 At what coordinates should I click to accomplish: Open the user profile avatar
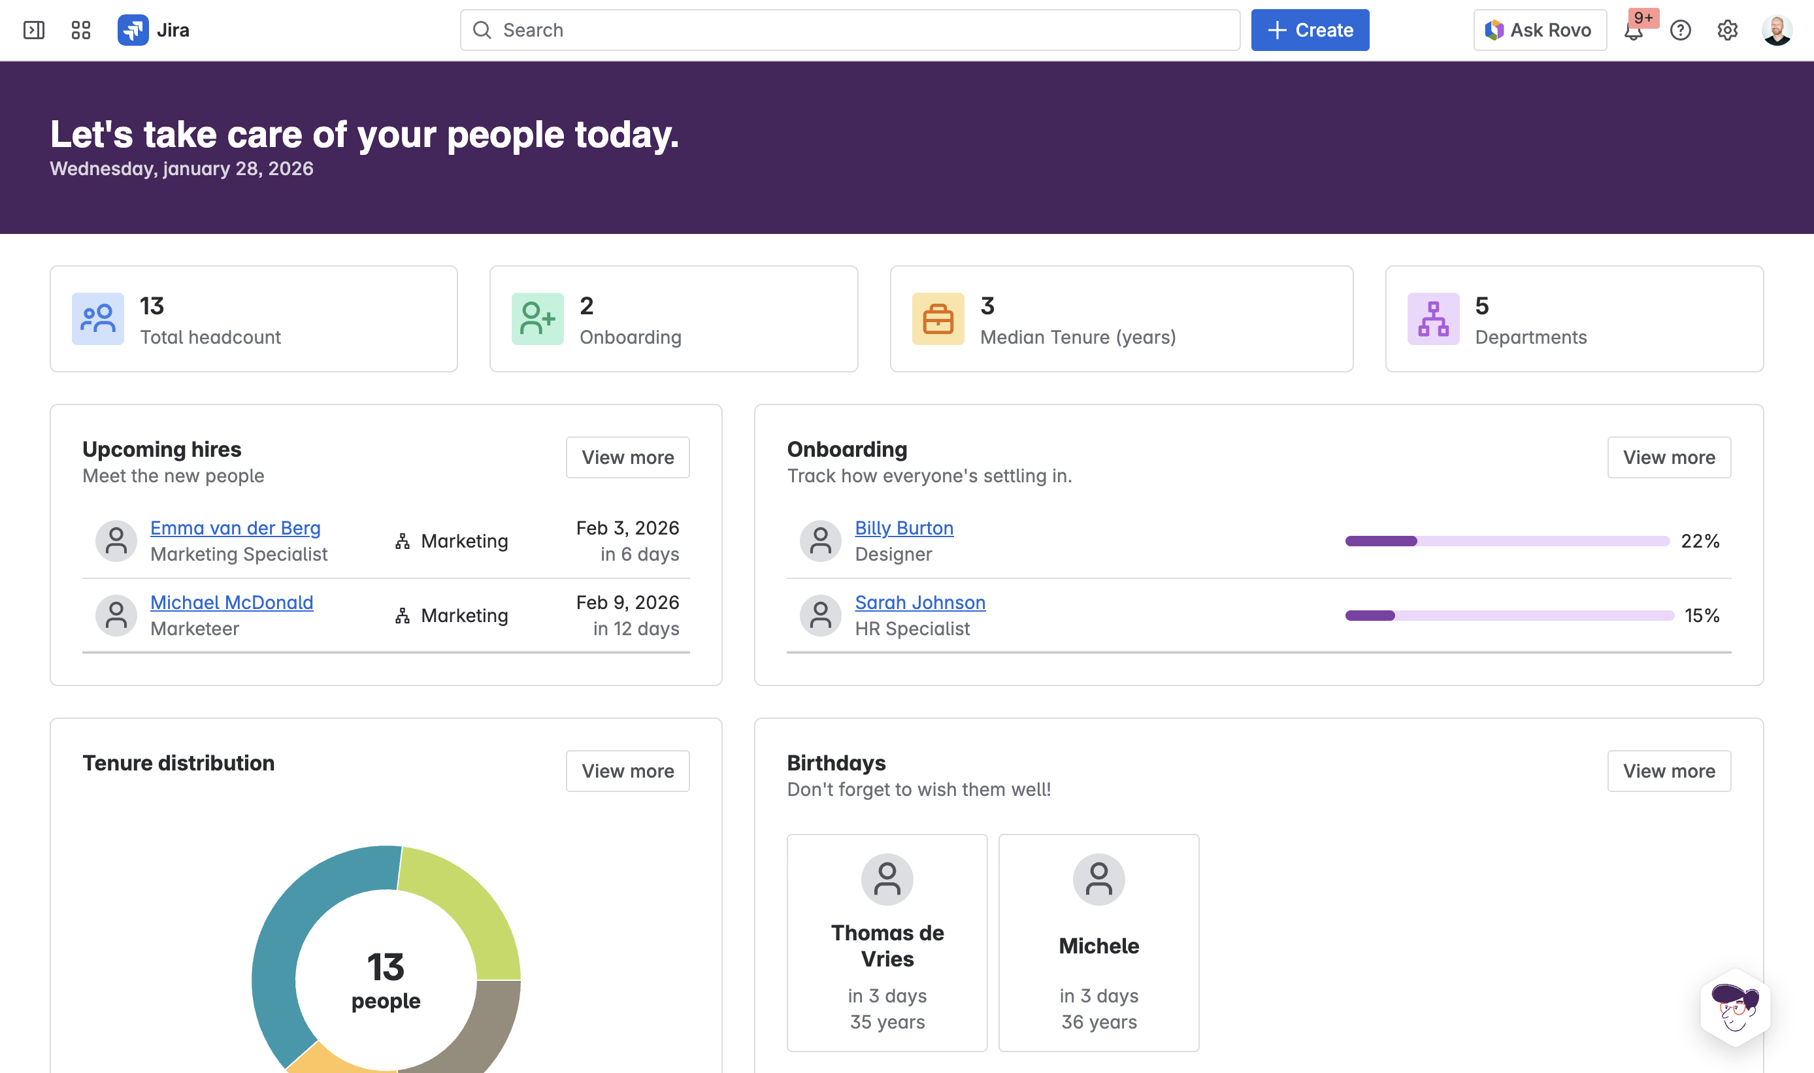tap(1776, 30)
